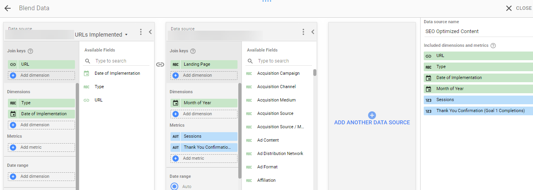Screen dimensions: 533x190
Task: Click search magnifier icon in second source
Action: (x=250, y=61)
